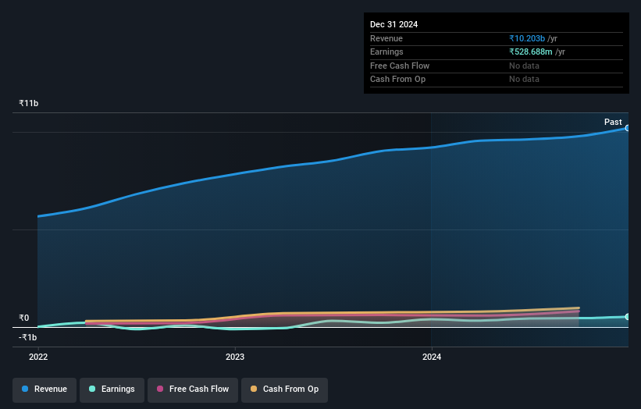Click the ₹10.203b revenue value in tooltip
Image resolution: width=641 pixels, height=409 pixels.
[527, 38]
